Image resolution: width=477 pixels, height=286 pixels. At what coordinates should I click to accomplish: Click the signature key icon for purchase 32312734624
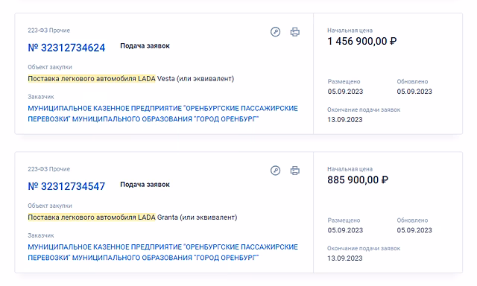[275, 31]
